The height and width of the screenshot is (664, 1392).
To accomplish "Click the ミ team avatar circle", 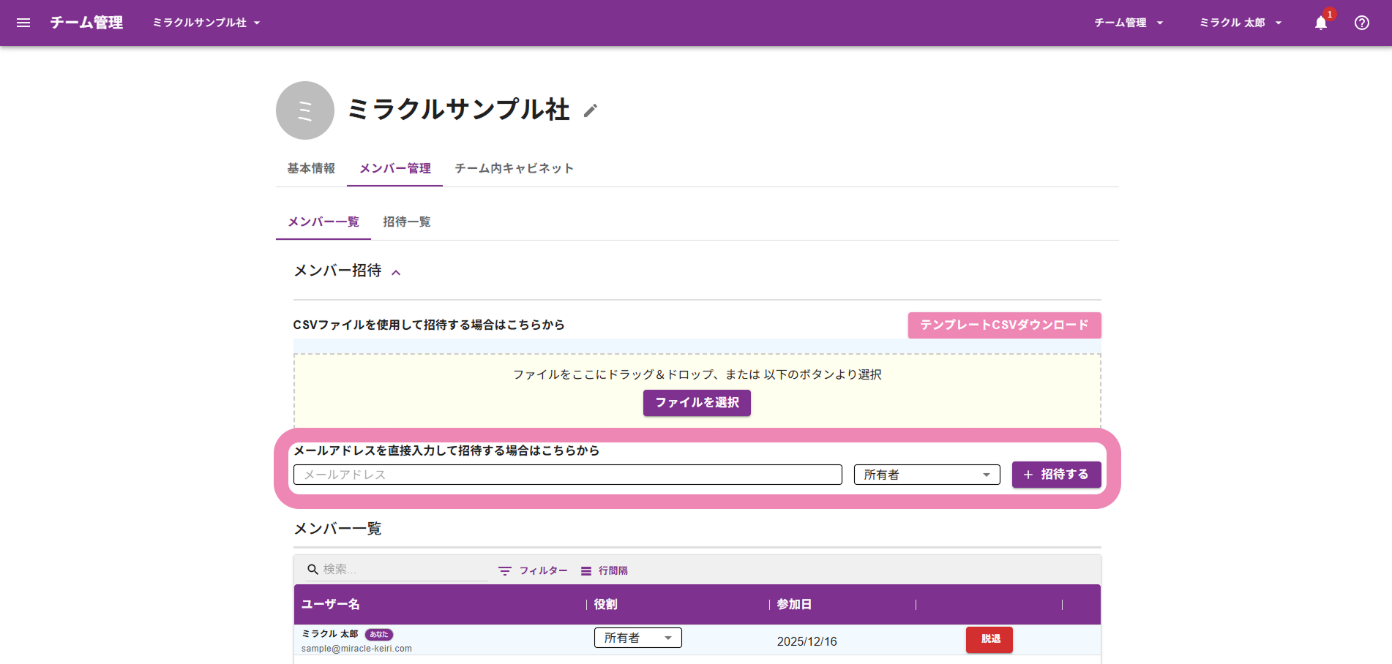I will [305, 110].
